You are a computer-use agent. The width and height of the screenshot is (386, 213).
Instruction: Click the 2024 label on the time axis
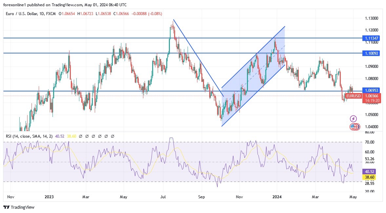click(277, 197)
